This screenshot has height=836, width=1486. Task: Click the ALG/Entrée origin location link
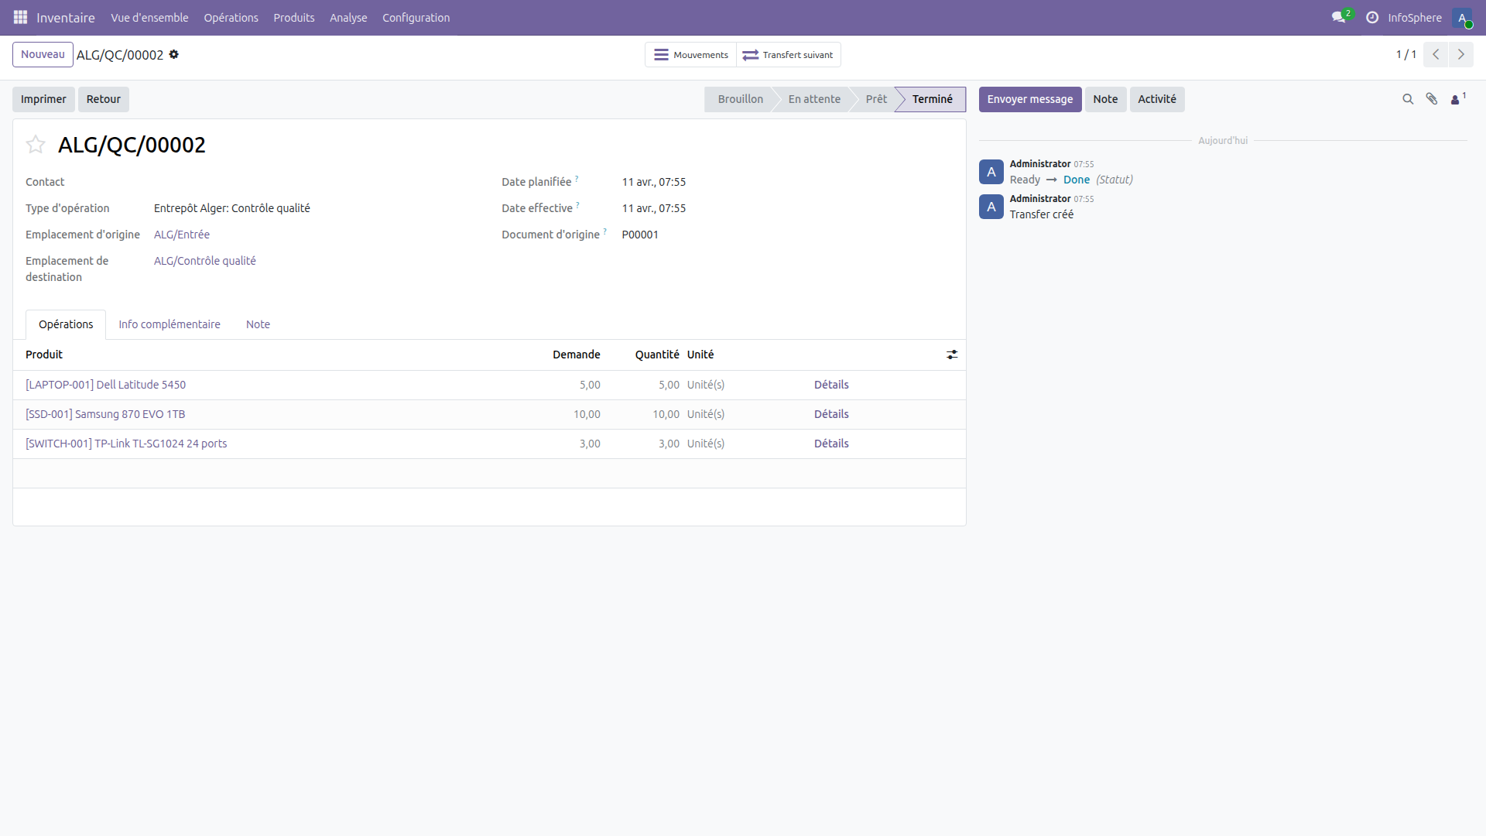coord(181,234)
